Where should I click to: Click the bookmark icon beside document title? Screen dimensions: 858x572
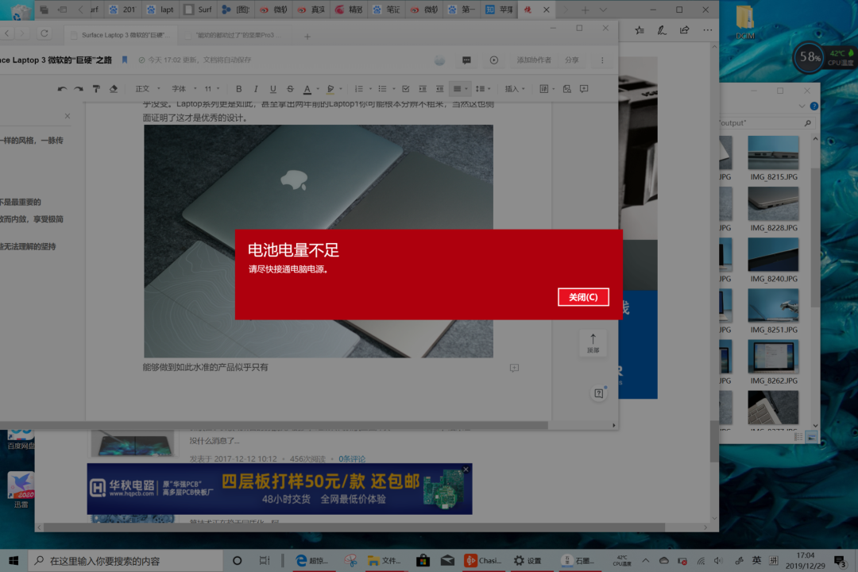(125, 60)
